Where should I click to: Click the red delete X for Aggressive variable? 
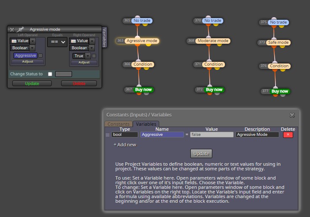(x=288, y=135)
